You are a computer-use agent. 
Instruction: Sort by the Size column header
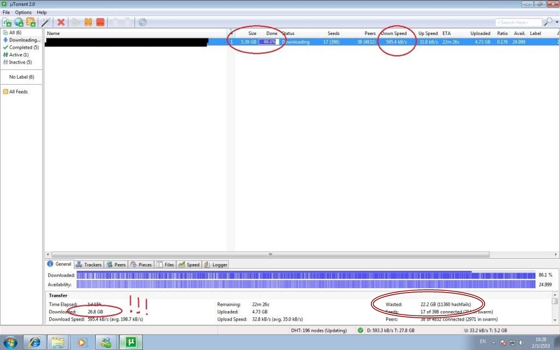point(252,33)
